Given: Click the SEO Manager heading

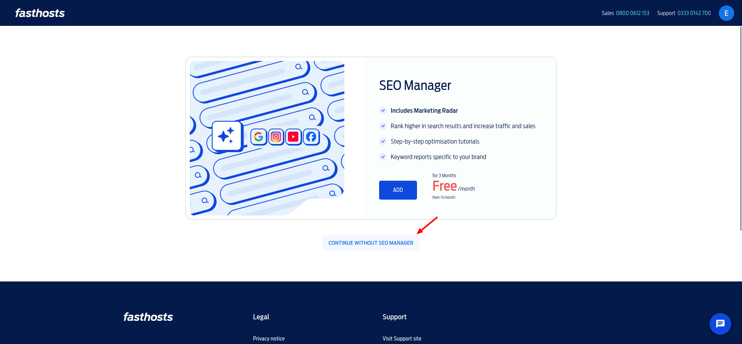Looking at the screenshot, I should (415, 85).
